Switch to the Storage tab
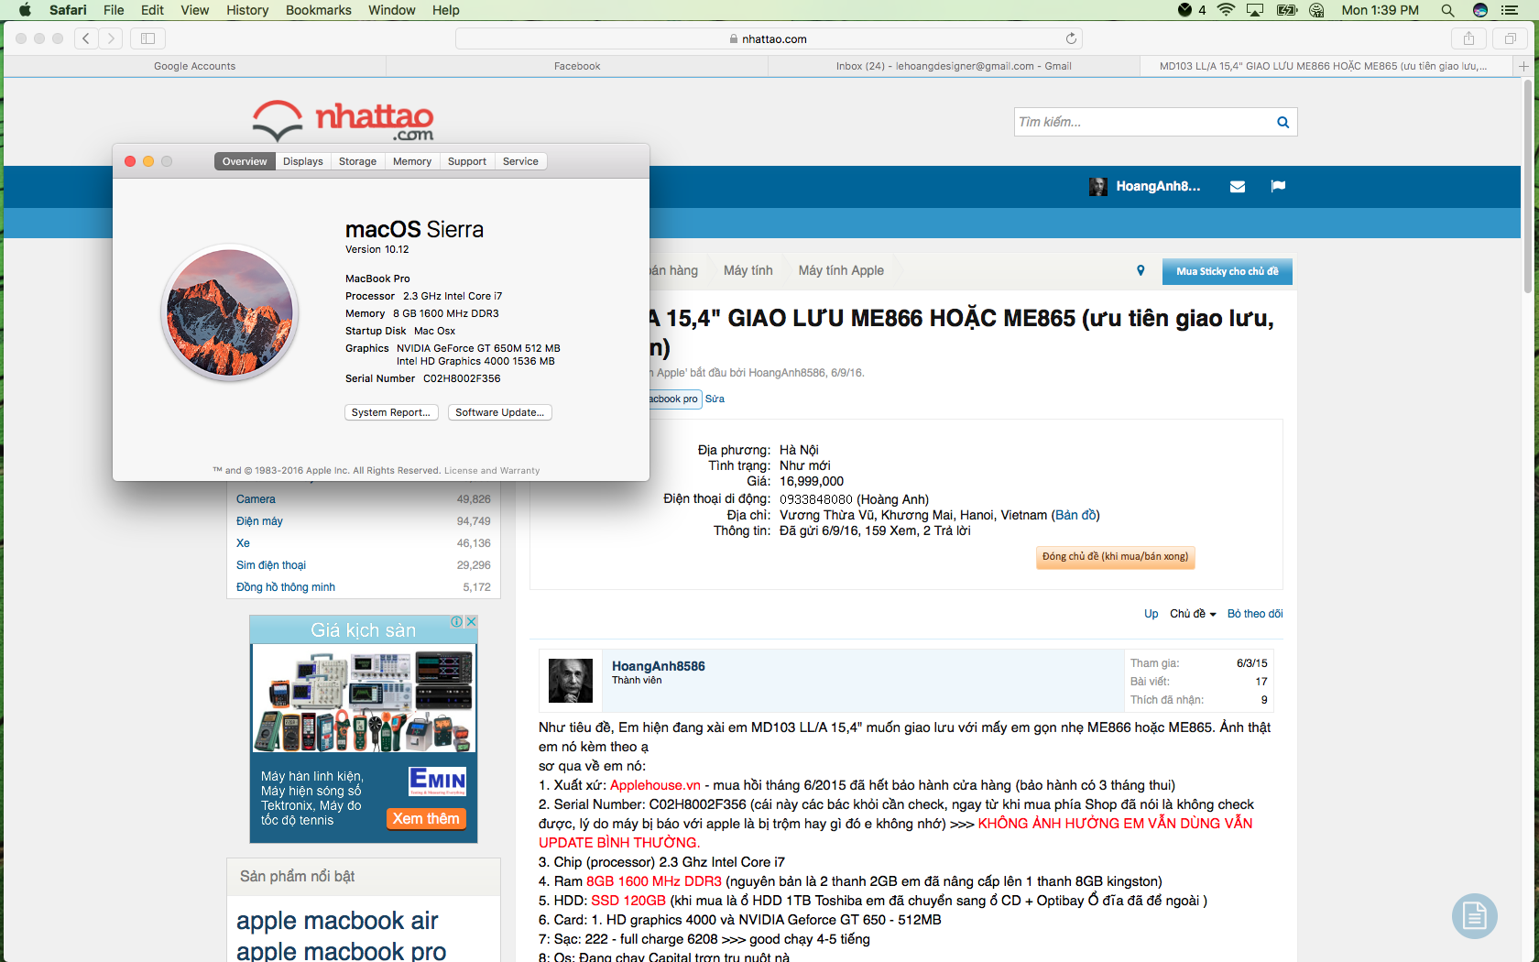The image size is (1539, 962). (357, 161)
